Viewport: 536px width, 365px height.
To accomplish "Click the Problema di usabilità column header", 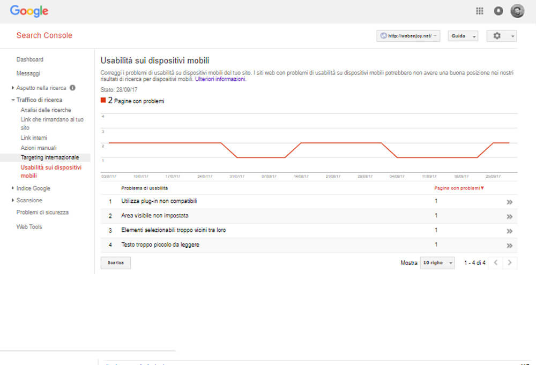I will tap(144, 188).
